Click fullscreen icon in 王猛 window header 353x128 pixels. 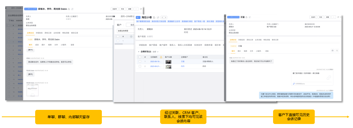[341, 17]
